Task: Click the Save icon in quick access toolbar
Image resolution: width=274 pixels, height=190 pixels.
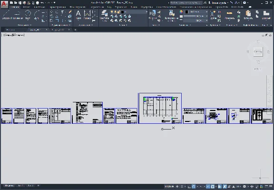Action: 20,3
